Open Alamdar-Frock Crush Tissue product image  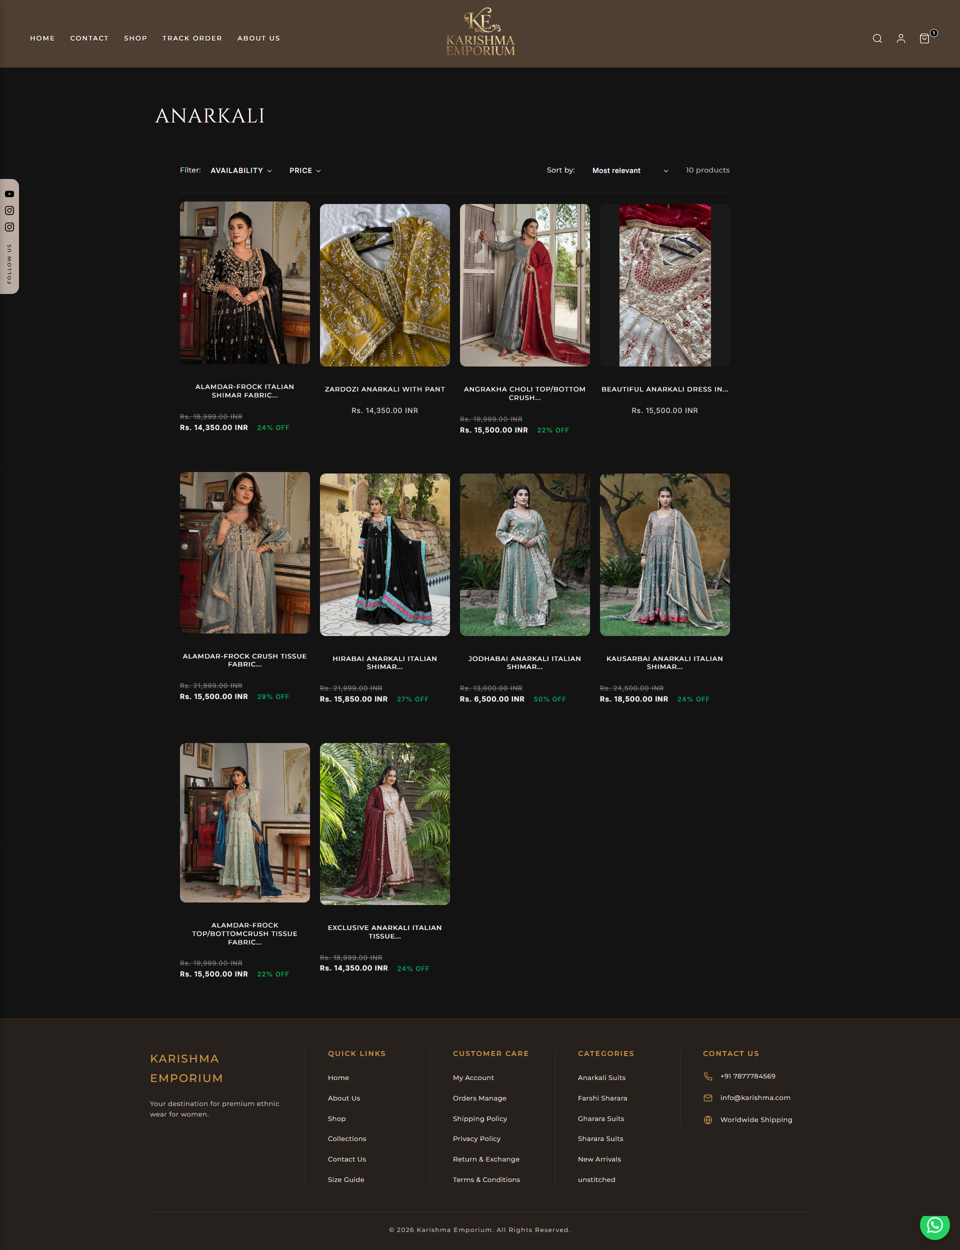coord(244,552)
